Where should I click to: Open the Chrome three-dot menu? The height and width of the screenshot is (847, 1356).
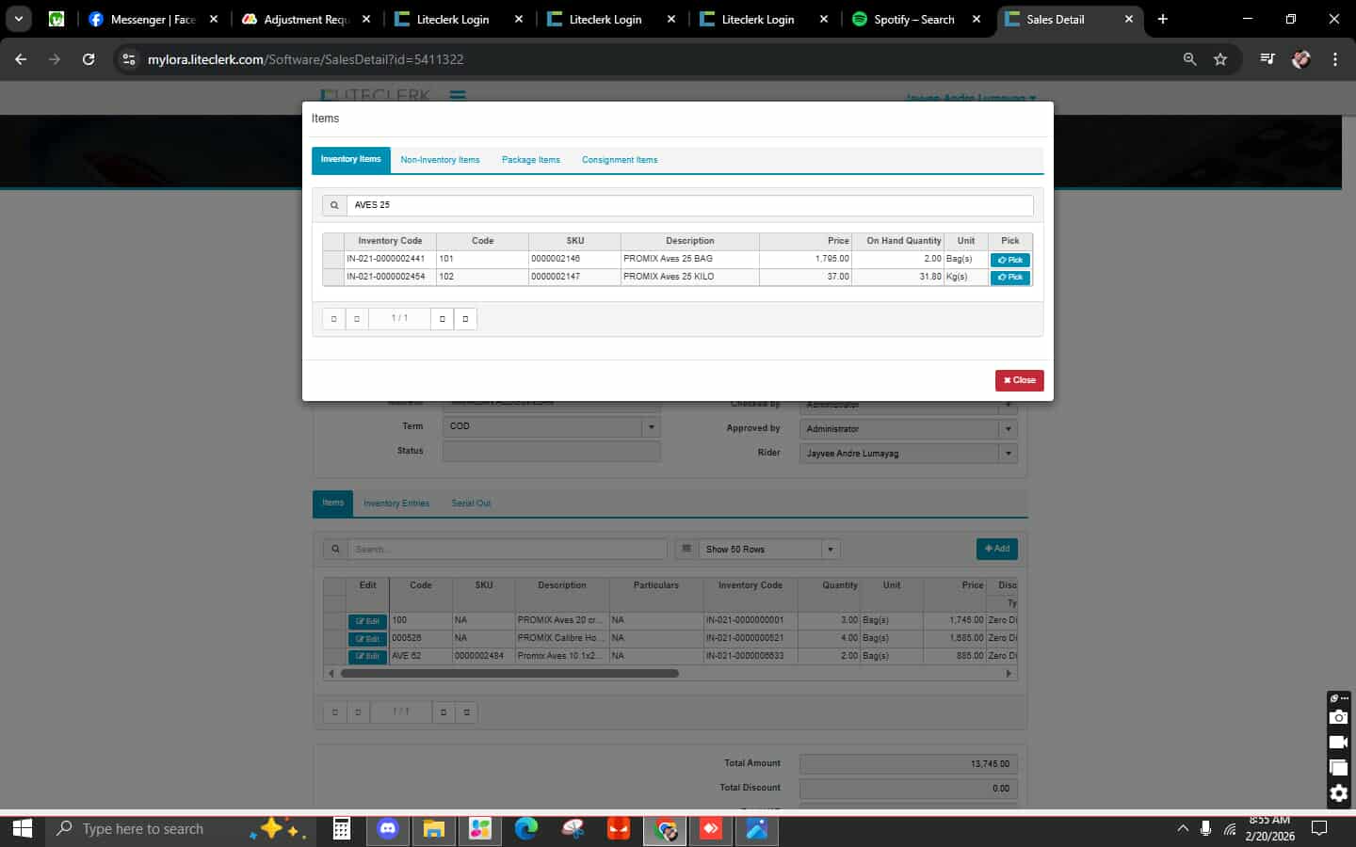pyautogui.click(x=1334, y=59)
